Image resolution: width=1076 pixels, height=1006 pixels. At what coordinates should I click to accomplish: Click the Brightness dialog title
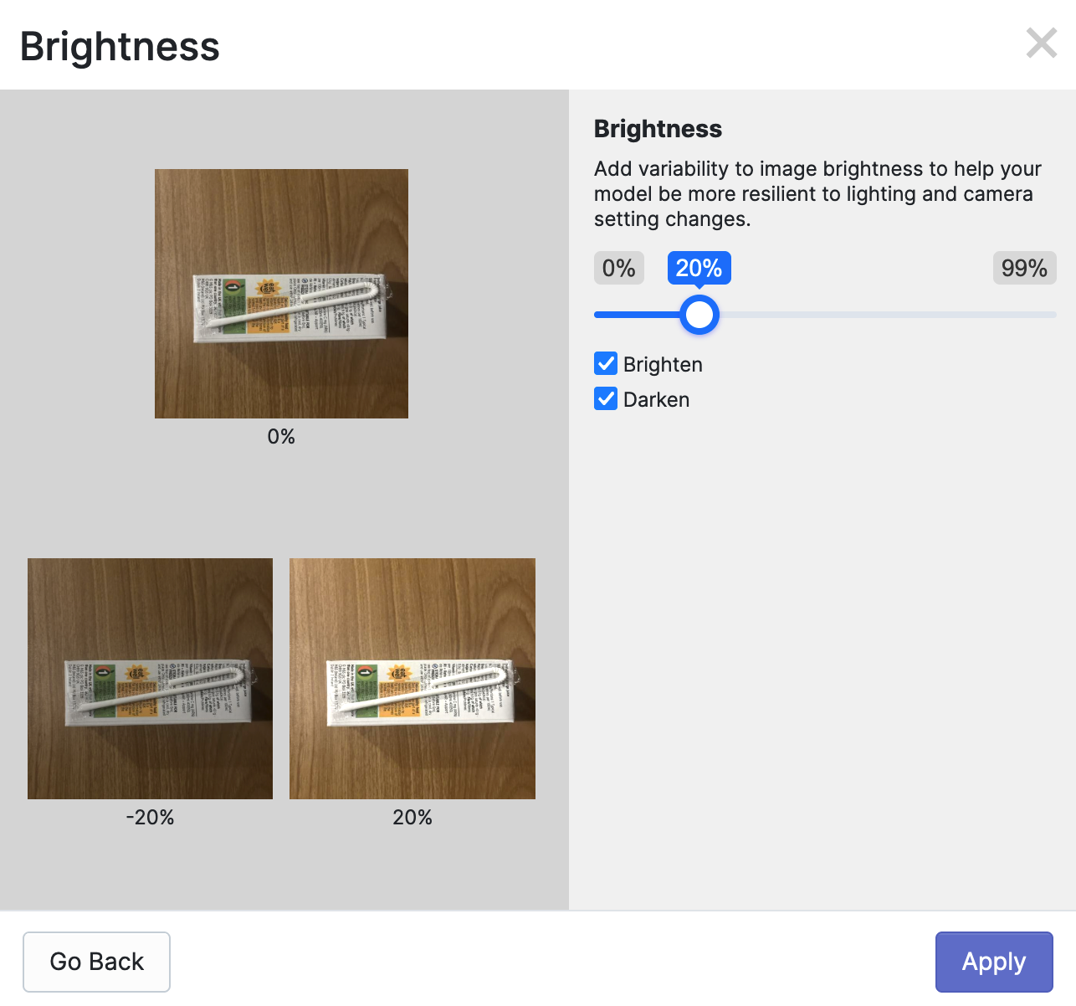(120, 47)
